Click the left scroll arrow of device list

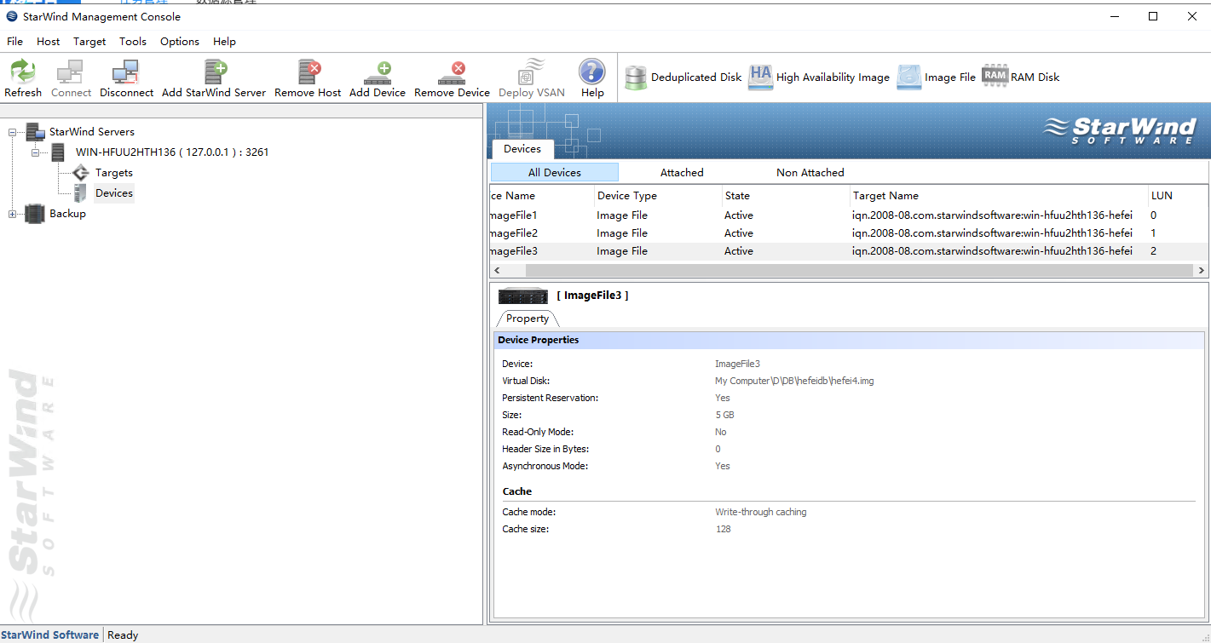497,270
